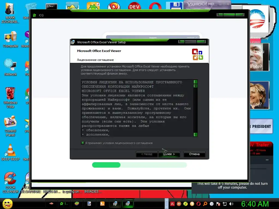The height and width of the screenshot is (209, 279).
Task: Click the network connection tray icon
Action: pos(225,204)
